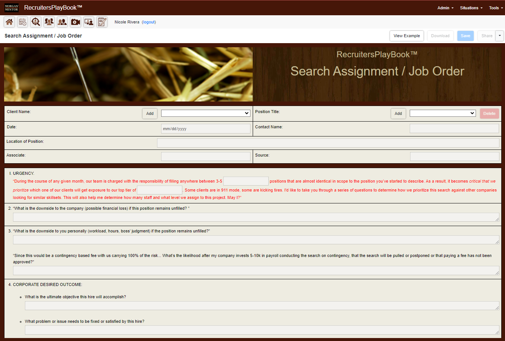
Task: Open the Situations menu
Action: 471,8
